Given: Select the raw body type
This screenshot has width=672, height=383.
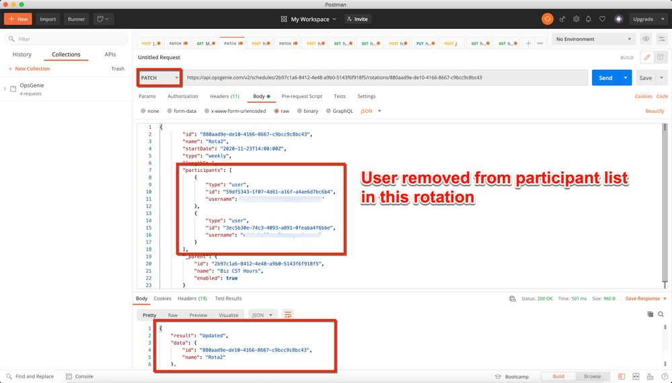Looking at the screenshot, I should click(x=276, y=111).
